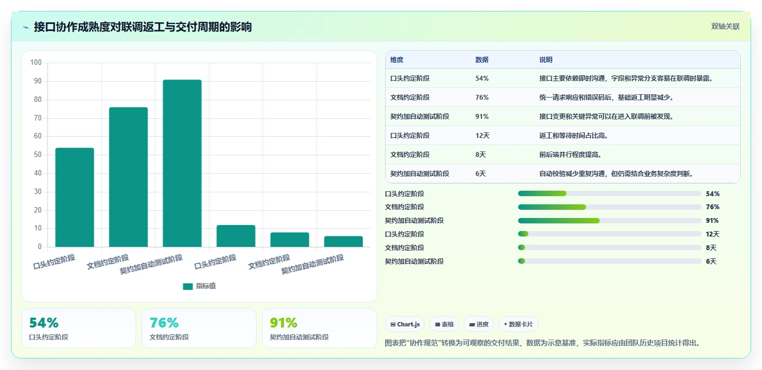This screenshot has width=762, height=370.
Task: Click the 说明 column header
Action: tap(546, 60)
